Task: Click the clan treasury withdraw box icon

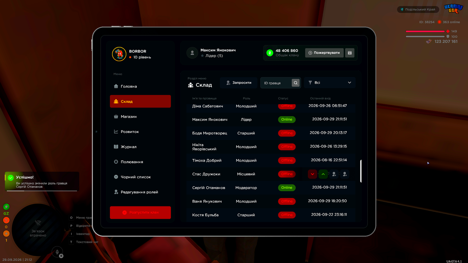Action: (x=350, y=53)
